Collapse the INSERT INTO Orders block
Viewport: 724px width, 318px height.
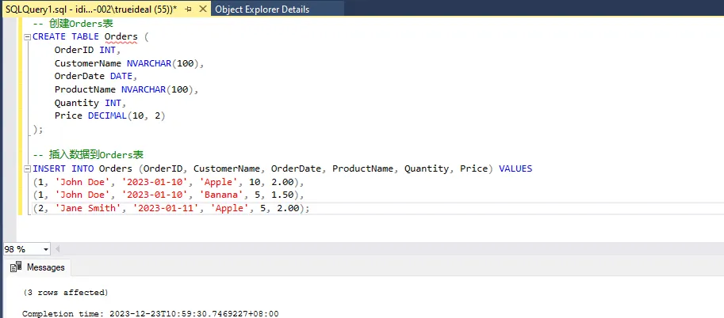27,168
